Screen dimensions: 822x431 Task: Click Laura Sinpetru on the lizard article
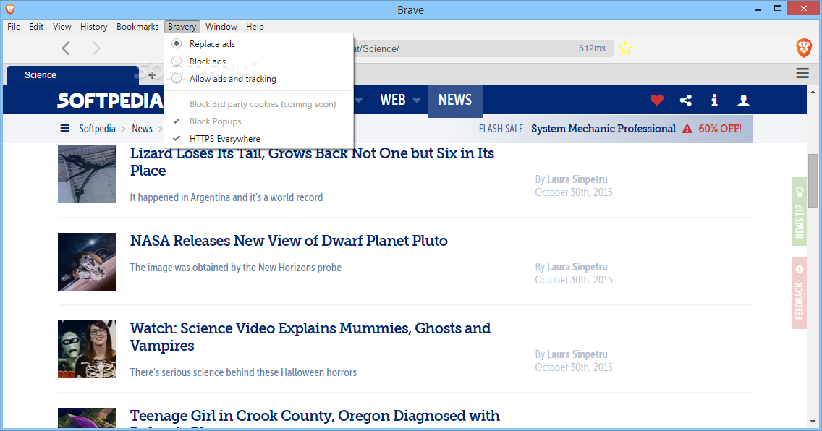[577, 179]
